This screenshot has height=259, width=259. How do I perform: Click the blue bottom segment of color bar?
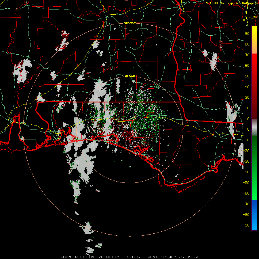[x=254, y=215]
